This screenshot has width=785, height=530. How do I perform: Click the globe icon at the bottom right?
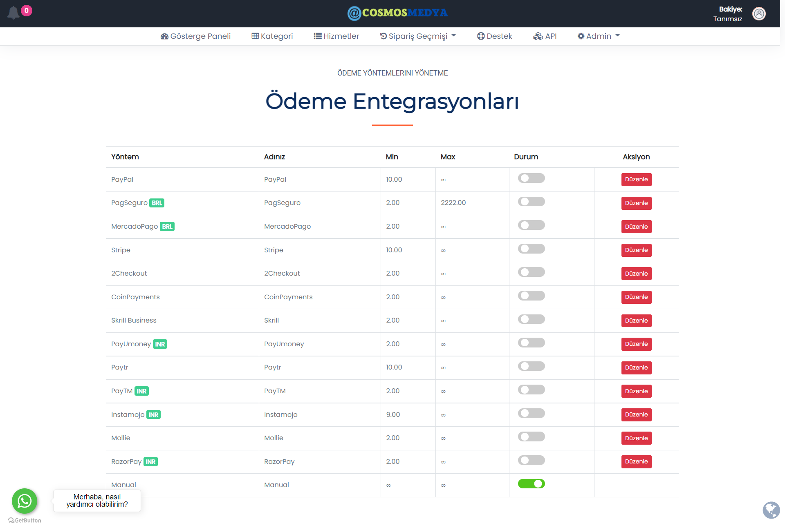point(771,510)
